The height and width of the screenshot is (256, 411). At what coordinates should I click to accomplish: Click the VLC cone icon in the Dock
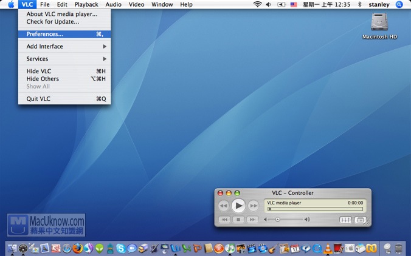328,248
